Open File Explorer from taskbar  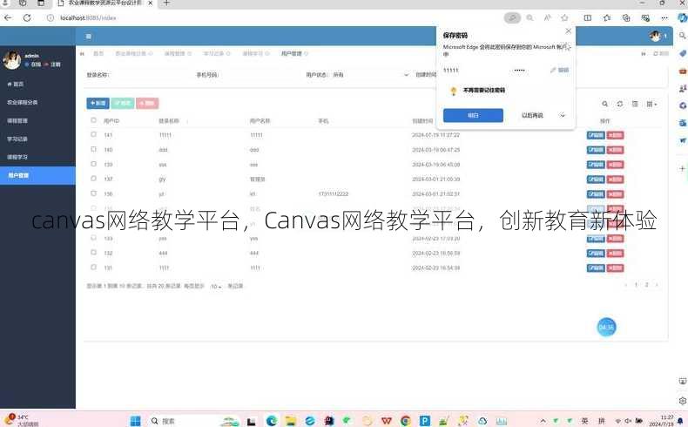click(291, 421)
